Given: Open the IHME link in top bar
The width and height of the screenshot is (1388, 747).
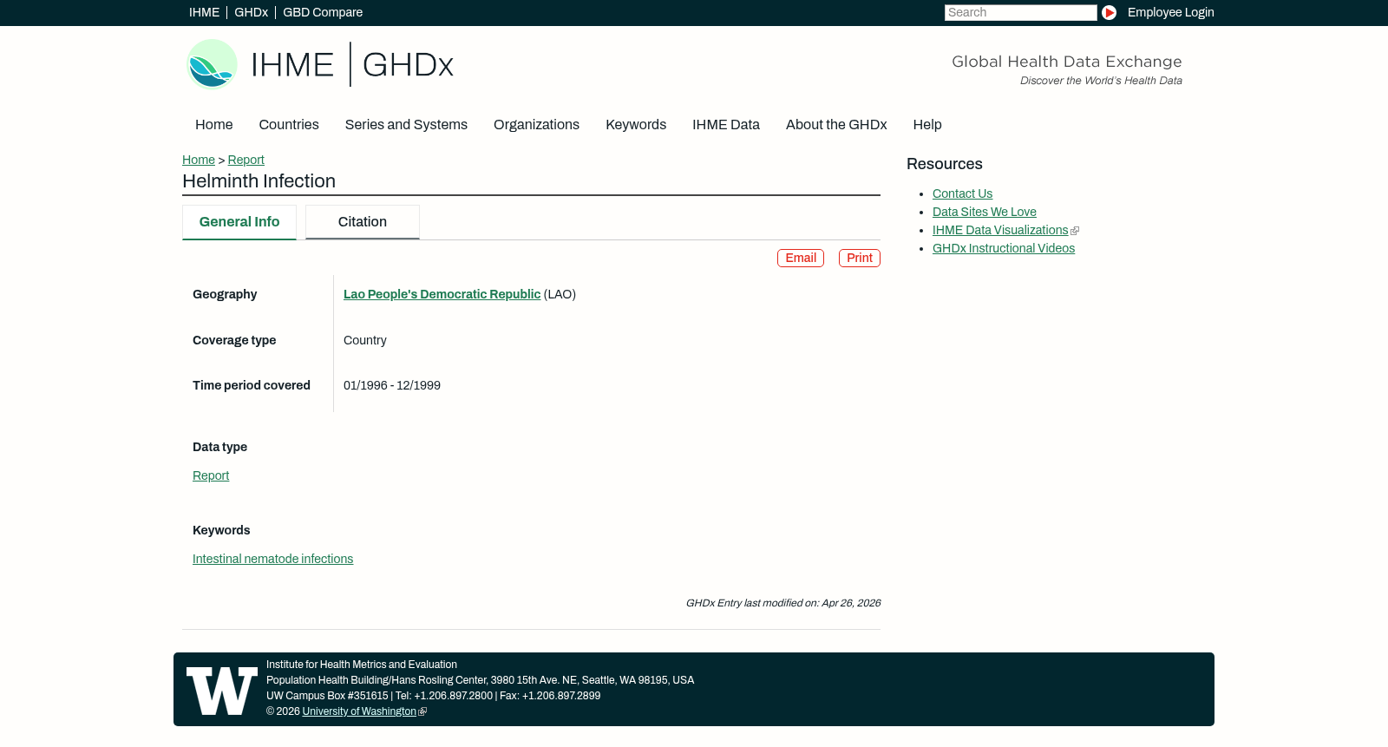Looking at the screenshot, I should click(x=204, y=13).
